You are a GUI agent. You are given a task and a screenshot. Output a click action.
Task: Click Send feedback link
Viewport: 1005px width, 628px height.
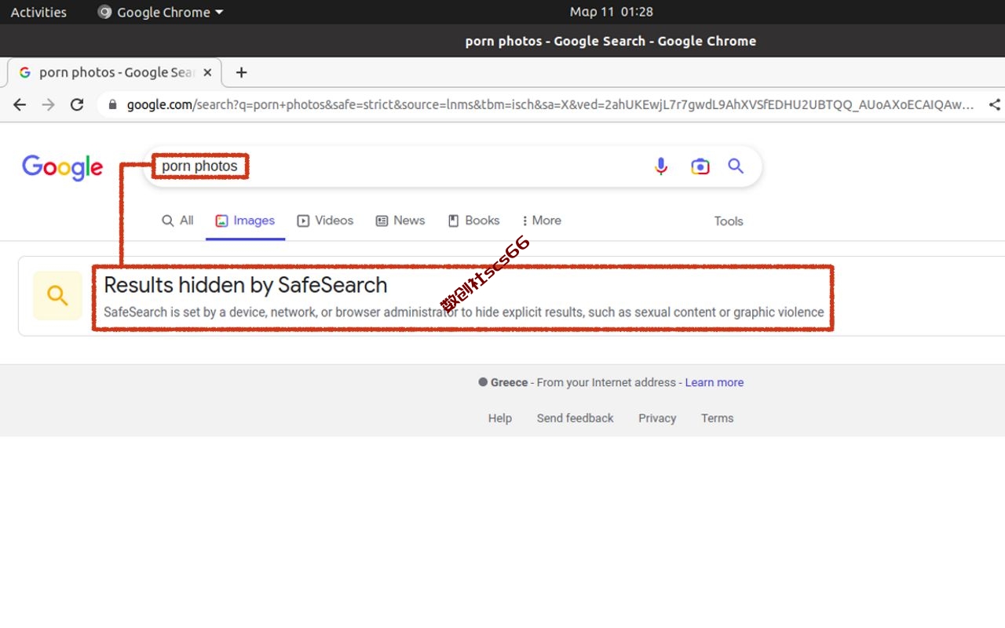[x=576, y=418]
